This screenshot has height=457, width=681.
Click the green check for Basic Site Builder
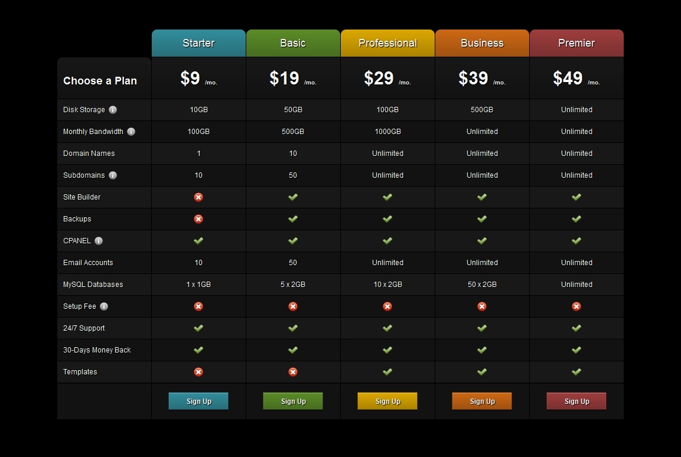coord(293,197)
